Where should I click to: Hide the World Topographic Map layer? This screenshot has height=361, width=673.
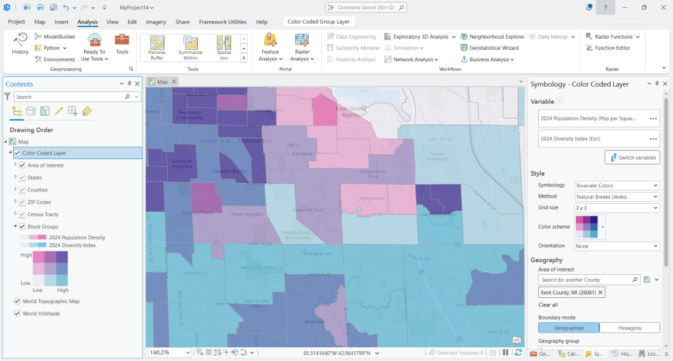17,301
